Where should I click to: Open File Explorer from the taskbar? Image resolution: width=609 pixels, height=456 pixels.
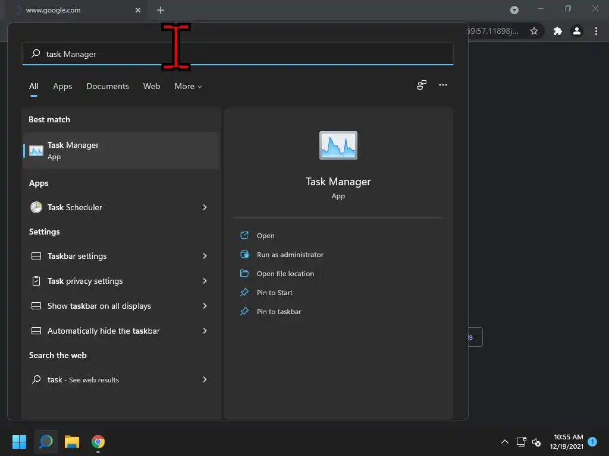(x=72, y=442)
